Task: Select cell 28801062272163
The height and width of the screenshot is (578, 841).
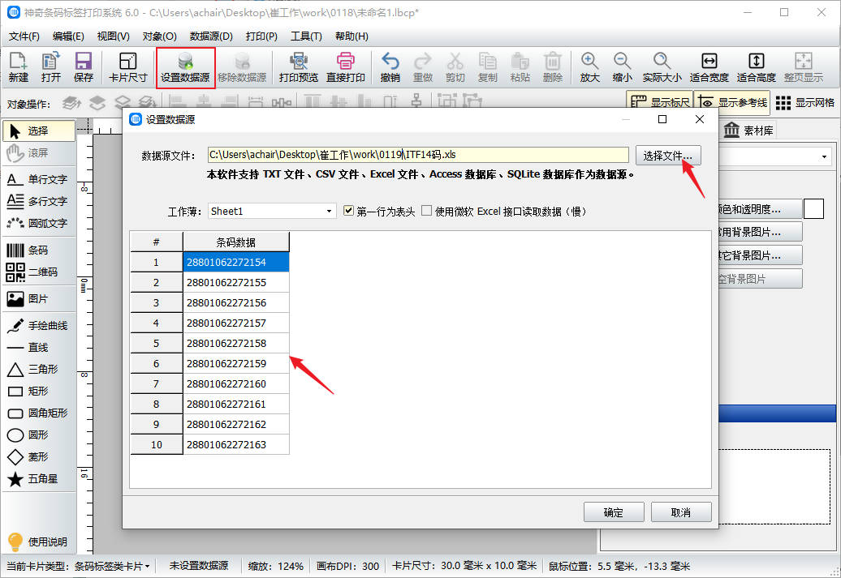Action: pos(236,444)
